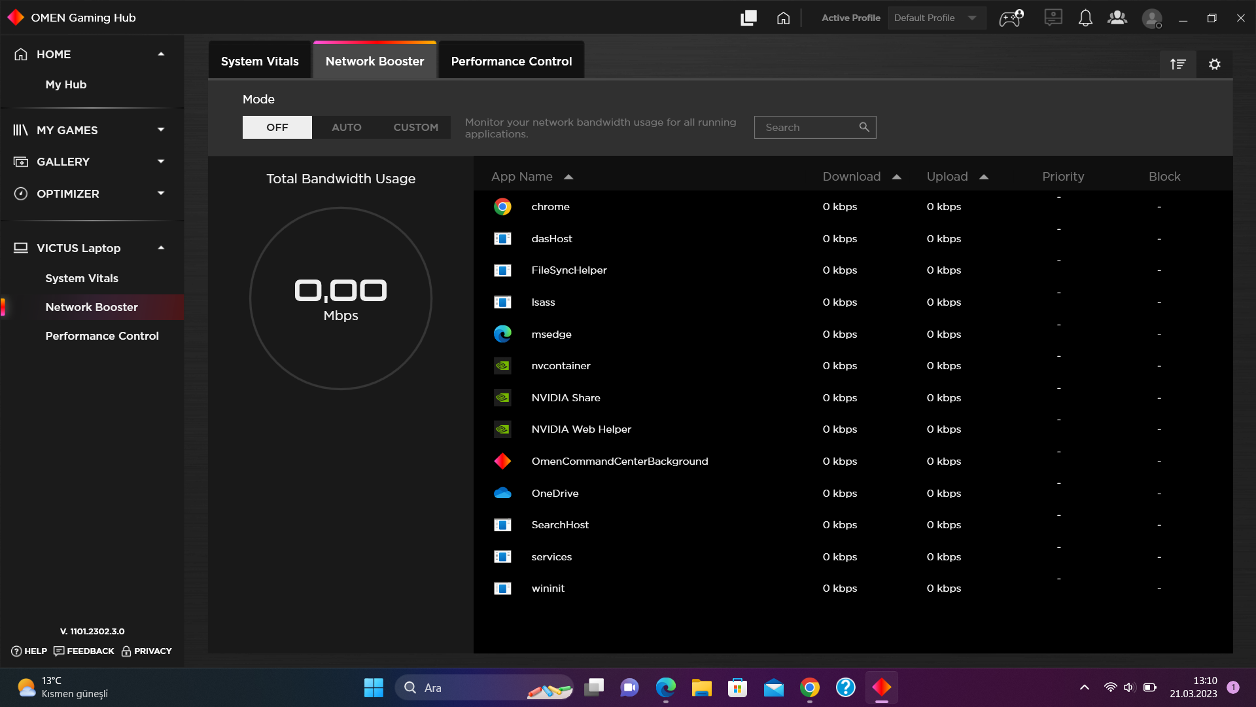Open the PRIVACY link
The image size is (1256, 707).
tap(147, 651)
